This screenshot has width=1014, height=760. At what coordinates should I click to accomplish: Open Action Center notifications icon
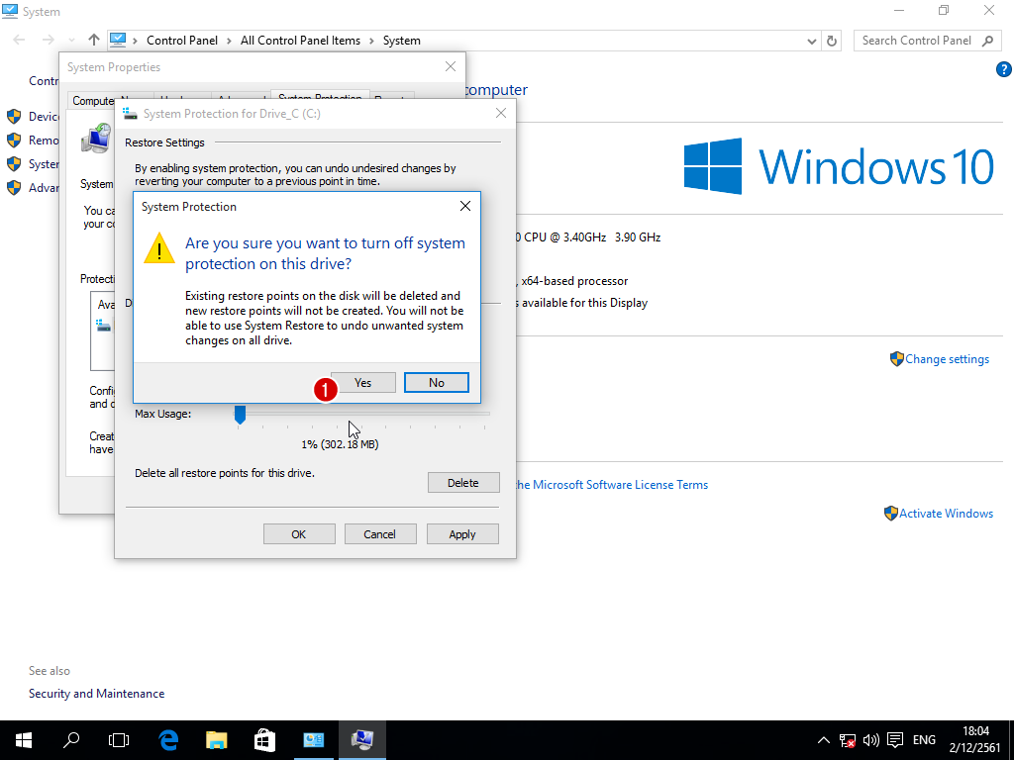pyautogui.click(x=895, y=740)
